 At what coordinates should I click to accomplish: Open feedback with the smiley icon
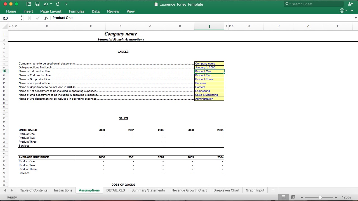coord(342,10)
